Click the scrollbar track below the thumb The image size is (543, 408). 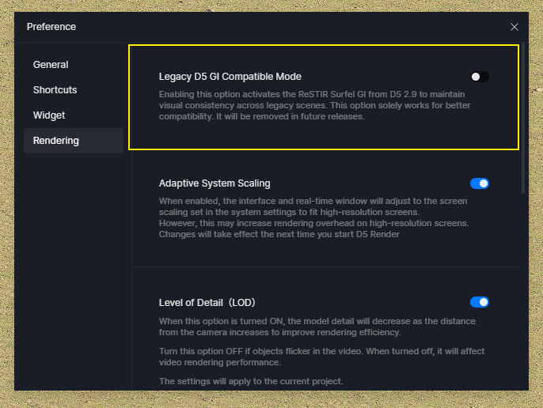tap(523, 291)
